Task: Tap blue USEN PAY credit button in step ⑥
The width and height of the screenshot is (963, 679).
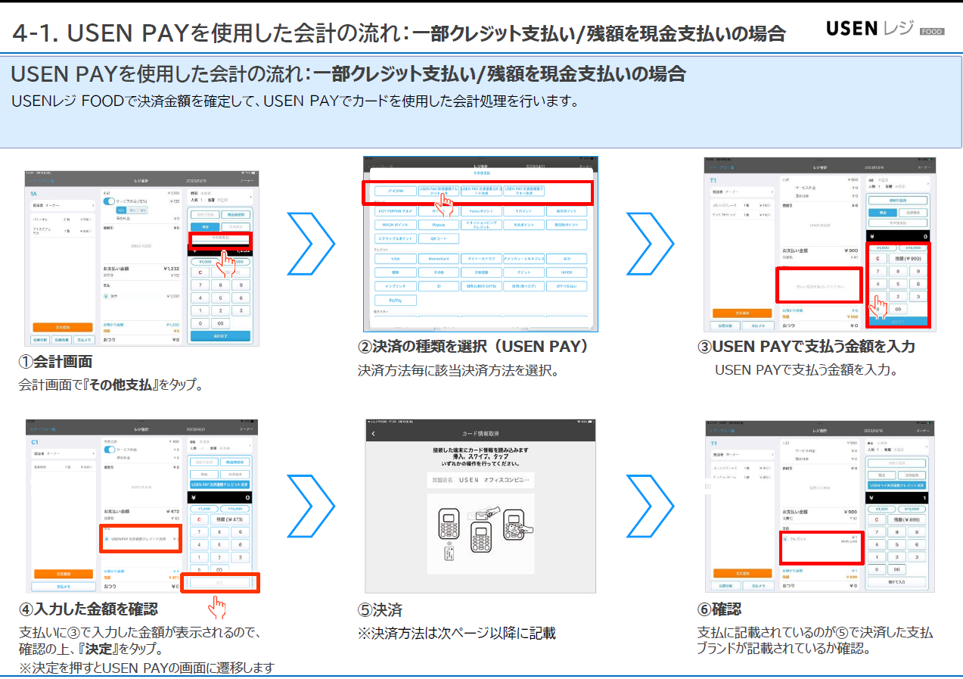Action: click(897, 485)
